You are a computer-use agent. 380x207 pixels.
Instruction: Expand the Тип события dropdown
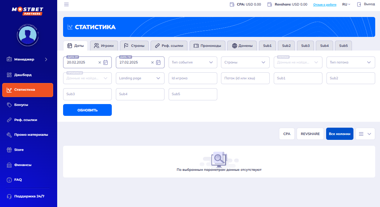(x=193, y=62)
